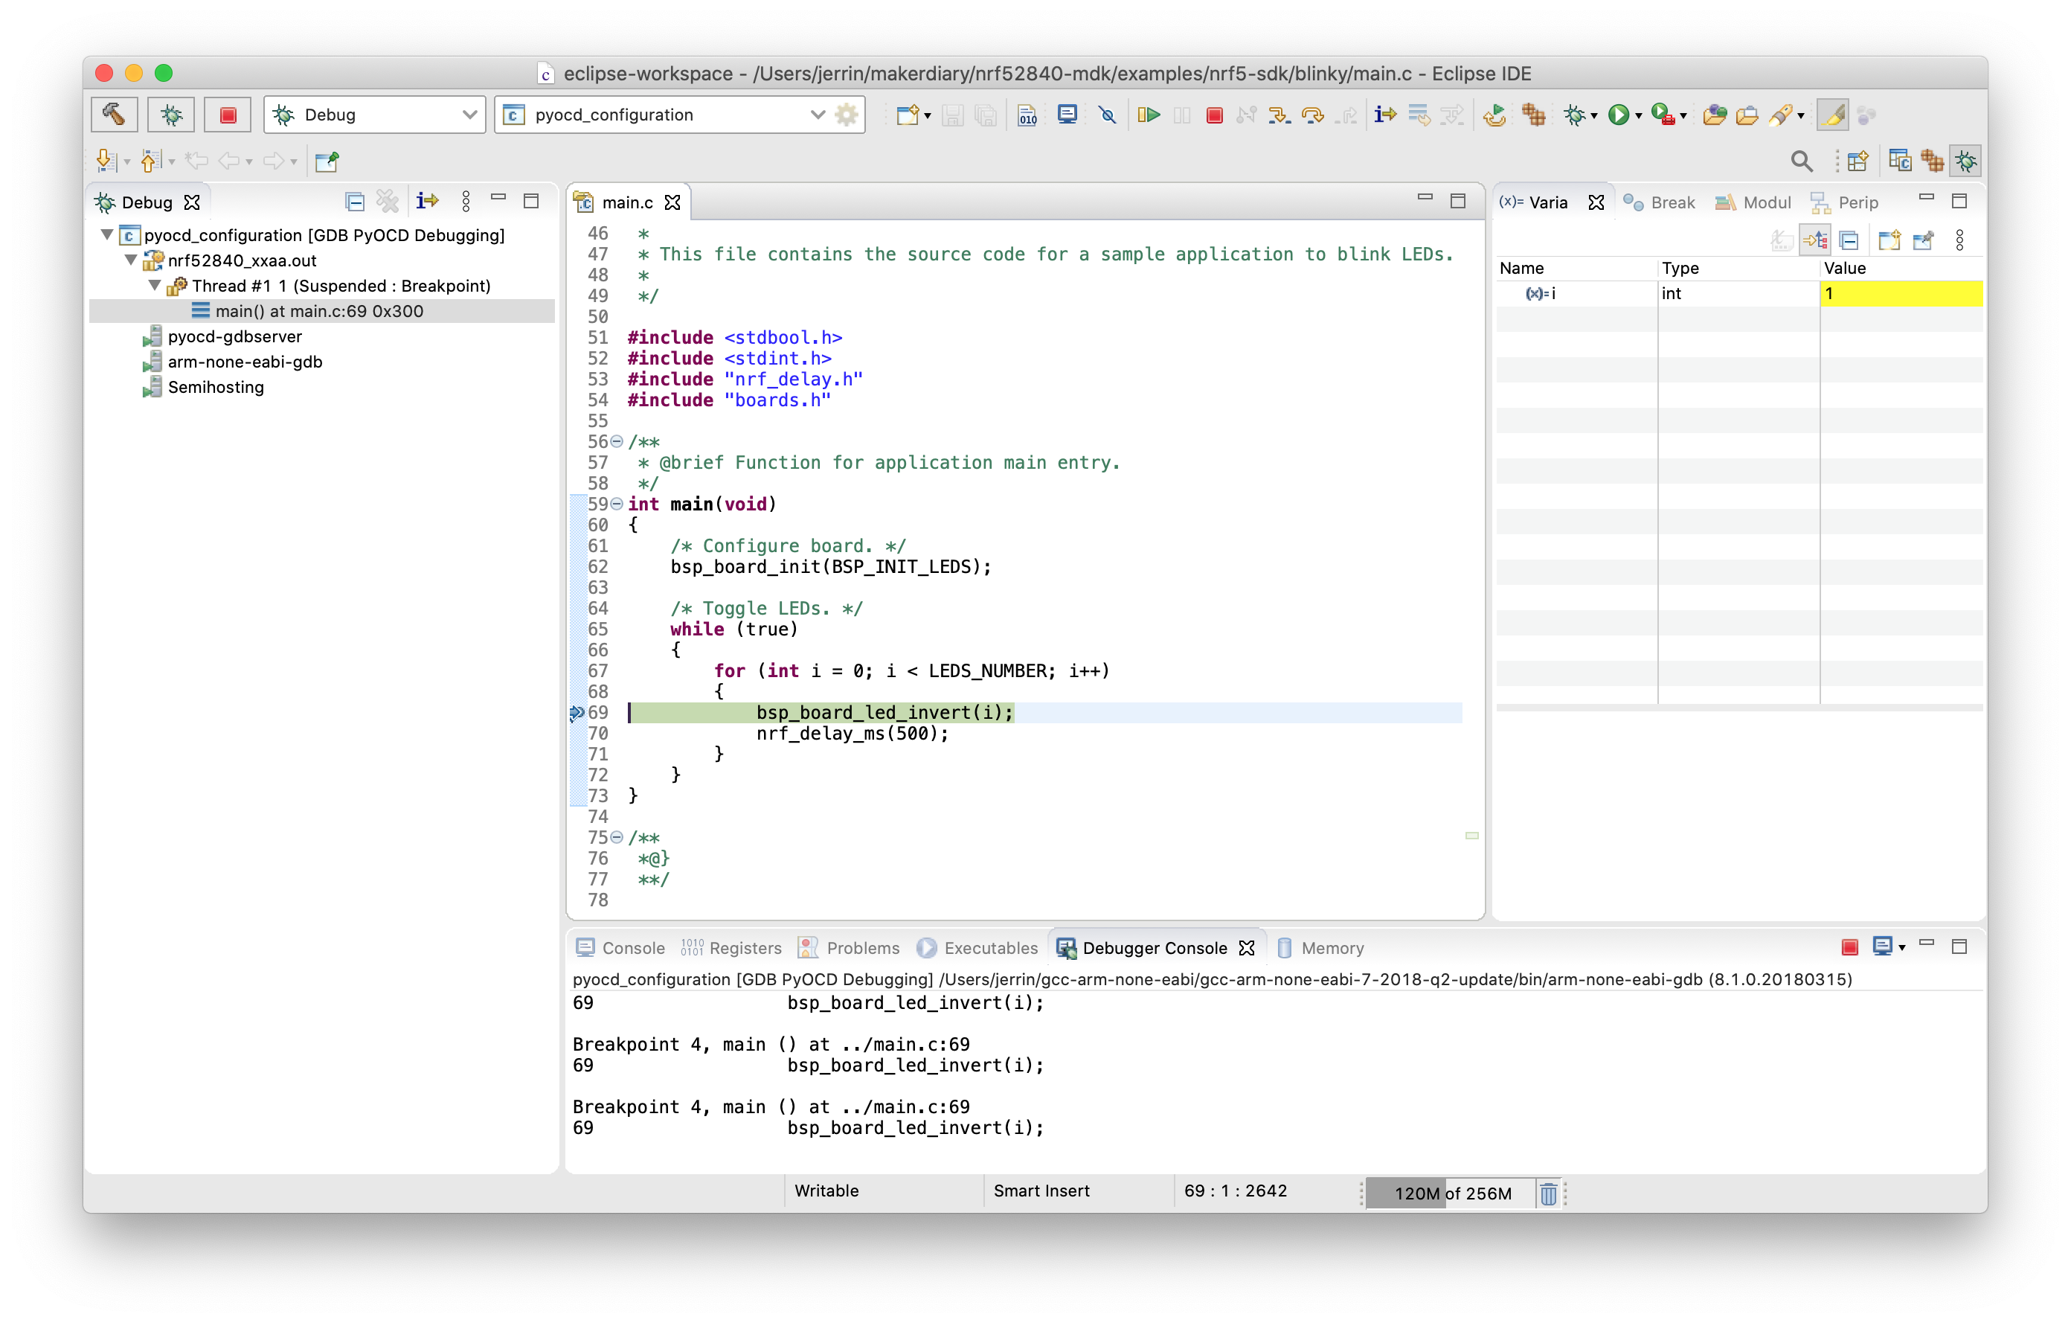
Task: Click the Terminate icon in Debugger Console
Action: point(1849,947)
